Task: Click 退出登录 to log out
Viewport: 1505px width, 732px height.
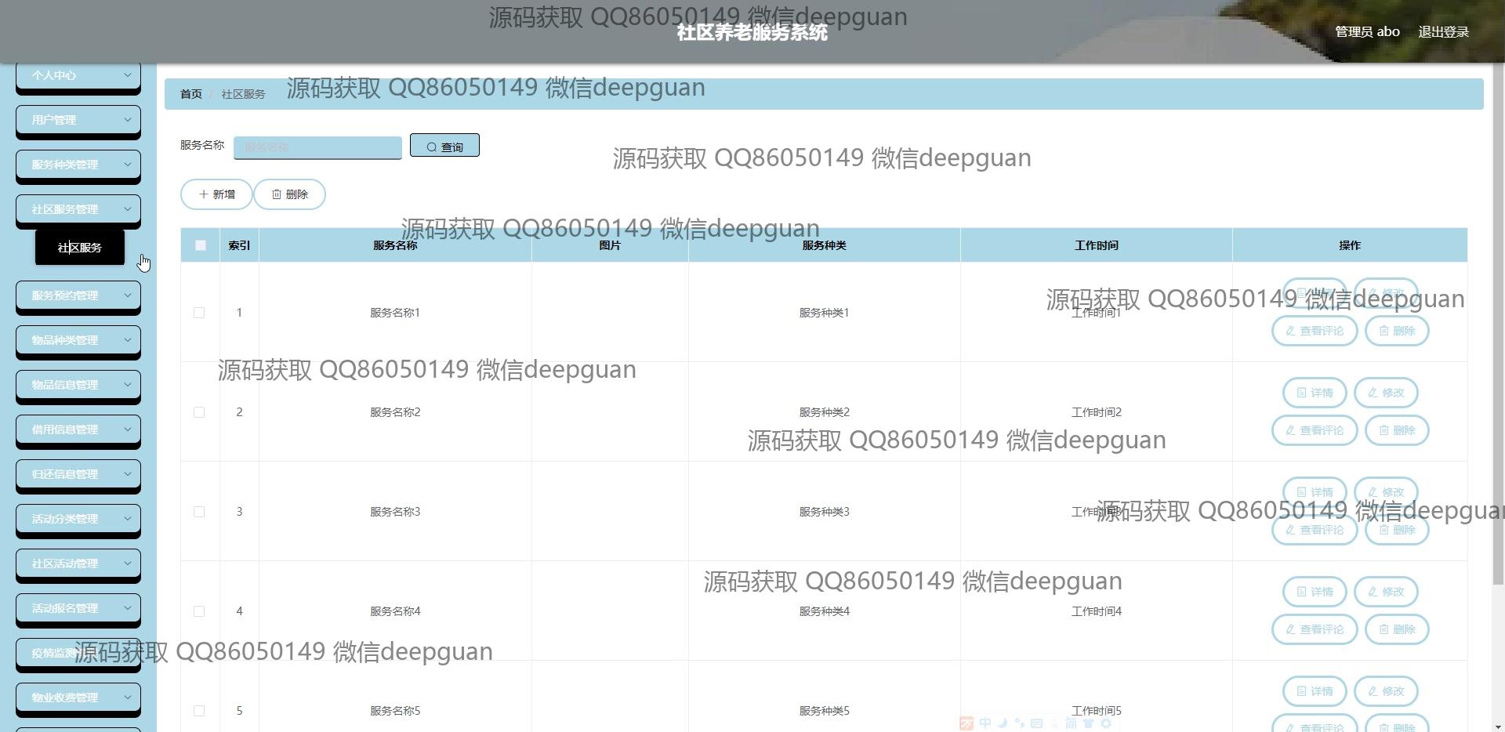Action: (1443, 32)
